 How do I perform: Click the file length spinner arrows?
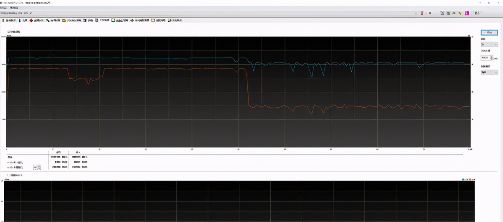[492, 58]
